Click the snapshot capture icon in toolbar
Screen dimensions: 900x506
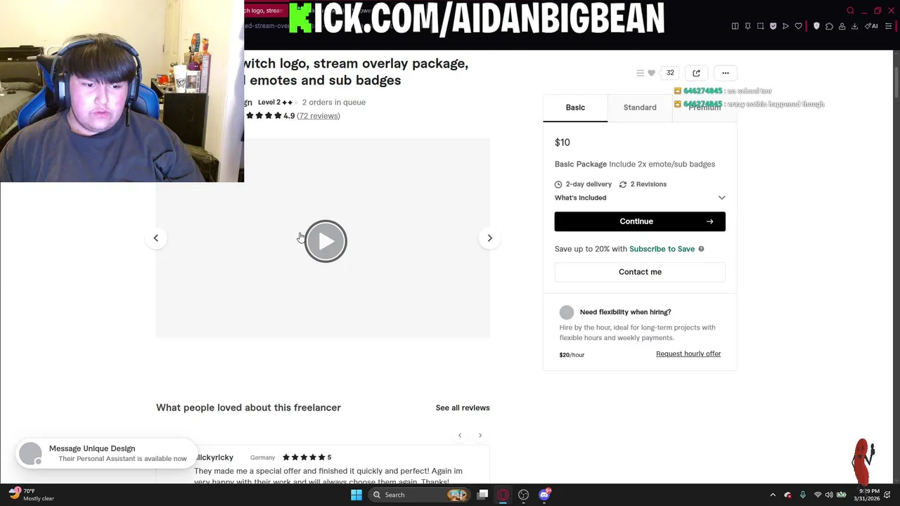[x=760, y=27]
